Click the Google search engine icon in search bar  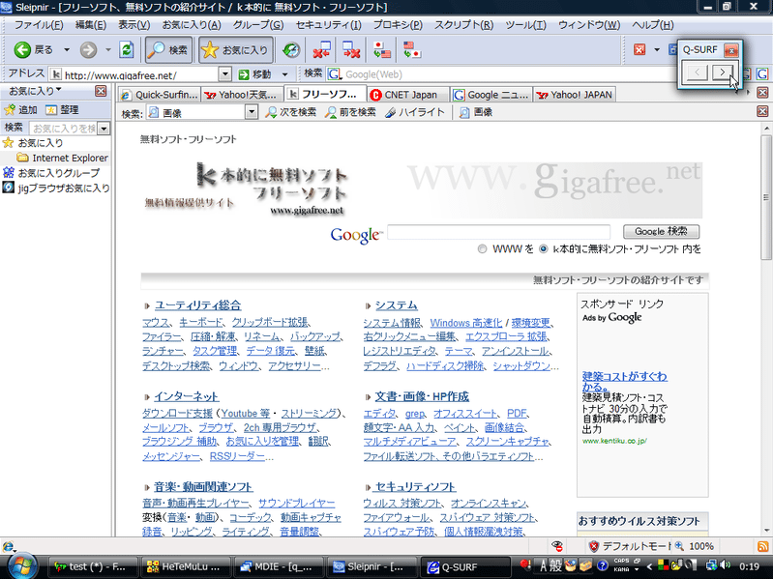point(335,73)
